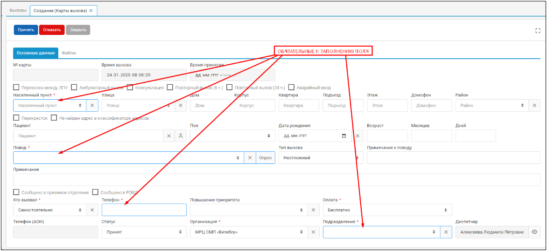Screen dimensions: 547x251
Task: Click the red Отказать button
Action: [52, 30]
